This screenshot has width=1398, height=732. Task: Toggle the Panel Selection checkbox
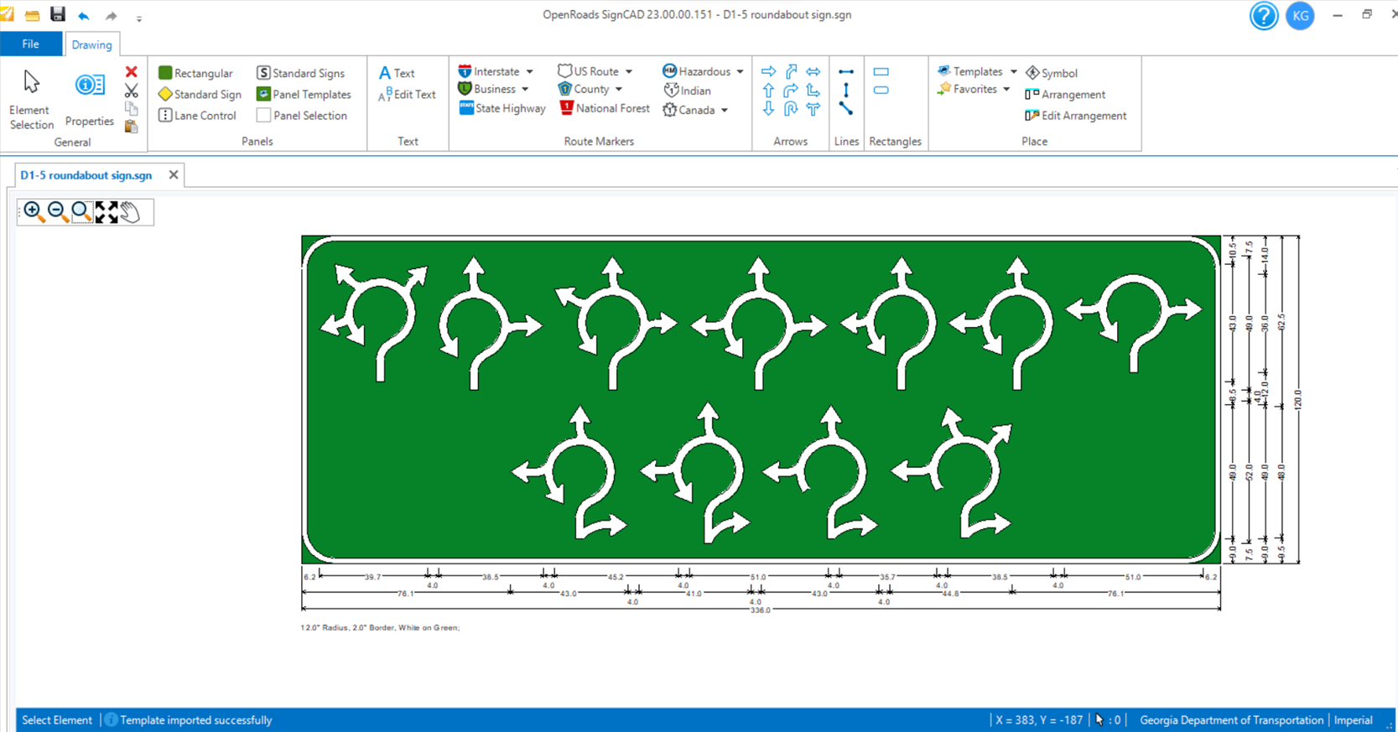pos(264,116)
